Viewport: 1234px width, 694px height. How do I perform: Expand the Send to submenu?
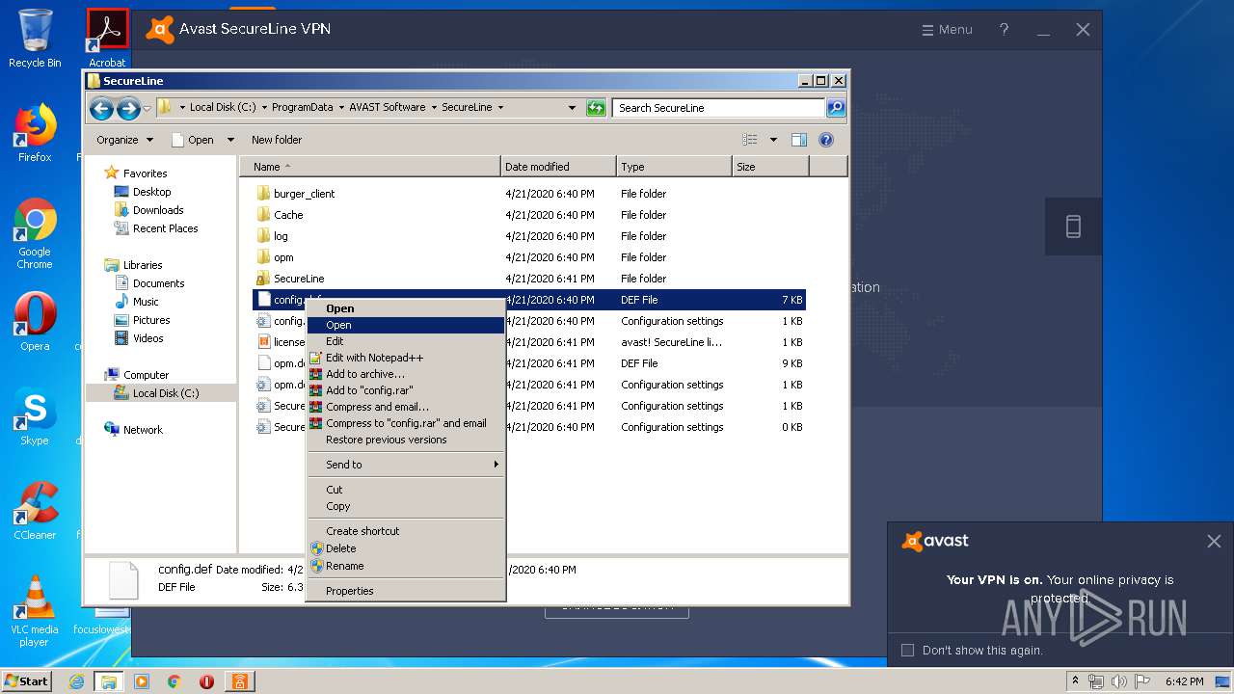(406, 465)
